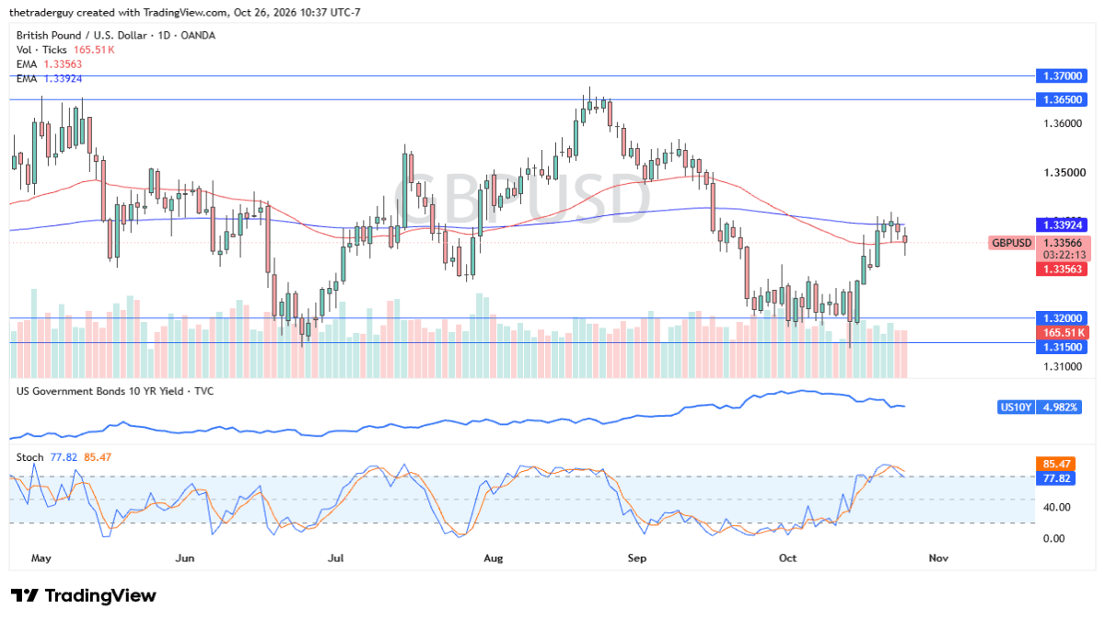This screenshot has height=621, width=1105.
Task: Click the 0.00 stochastic axis value
Action: [x=1053, y=538]
